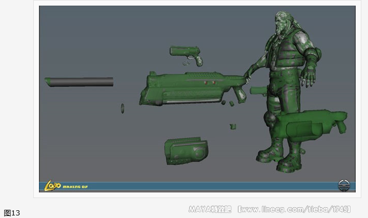Click the round emblem in footer corner
The height and width of the screenshot is (218, 368).
(344, 185)
